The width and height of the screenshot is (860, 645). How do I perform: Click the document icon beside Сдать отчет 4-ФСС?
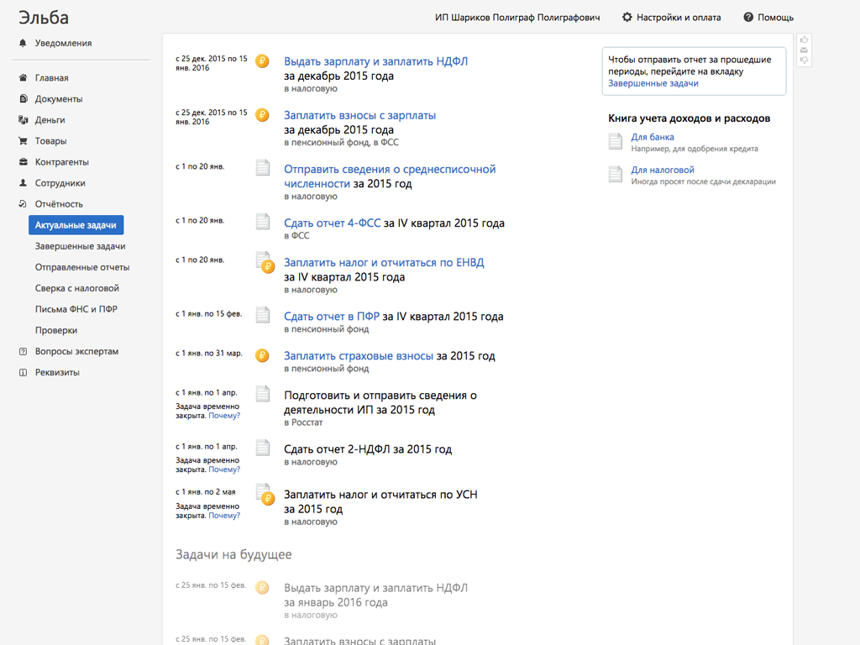tap(263, 221)
